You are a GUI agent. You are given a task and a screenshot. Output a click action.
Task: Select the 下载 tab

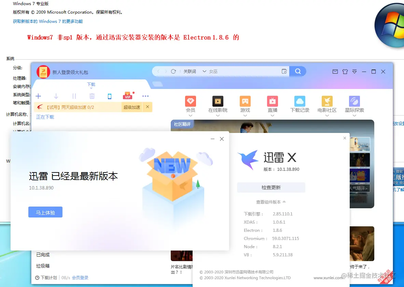(91, 84)
